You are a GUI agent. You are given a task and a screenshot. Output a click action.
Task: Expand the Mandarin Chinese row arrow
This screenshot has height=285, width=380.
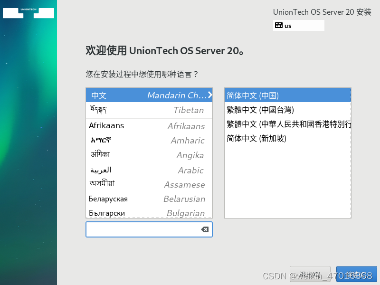point(210,95)
